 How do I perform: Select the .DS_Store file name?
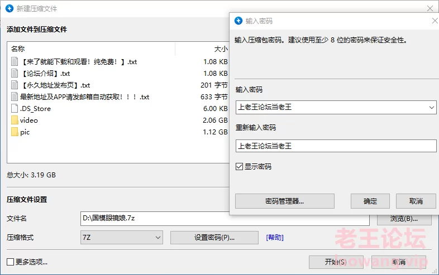coord(35,109)
